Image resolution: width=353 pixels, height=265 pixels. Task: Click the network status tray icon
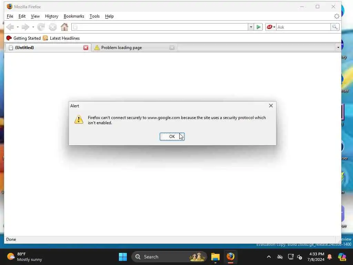[291, 257]
